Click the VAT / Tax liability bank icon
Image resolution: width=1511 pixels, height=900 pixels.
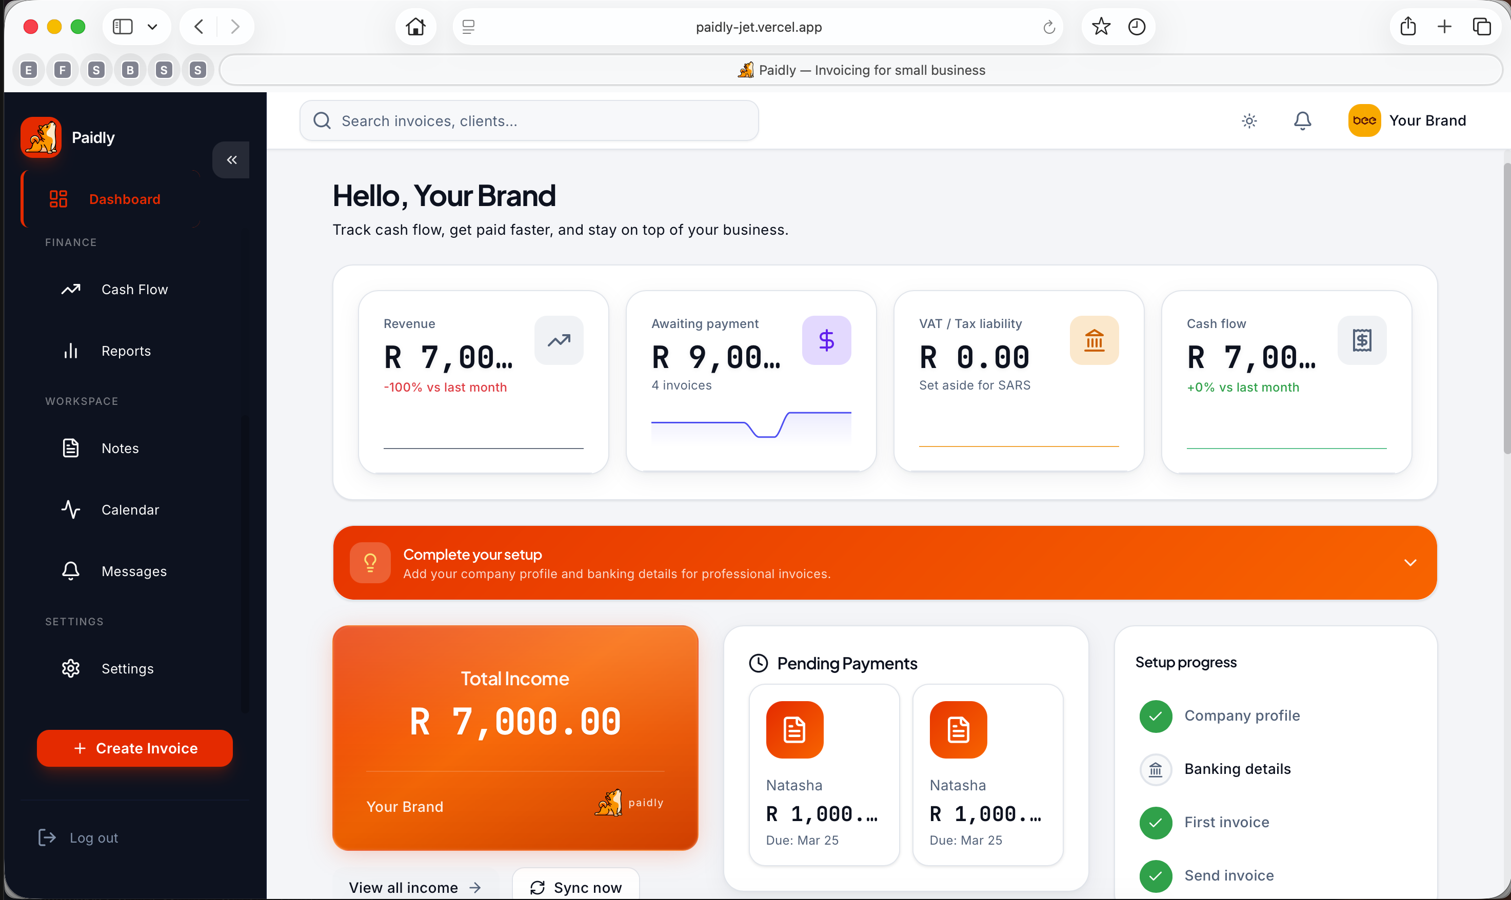(x=1094, y=340)
